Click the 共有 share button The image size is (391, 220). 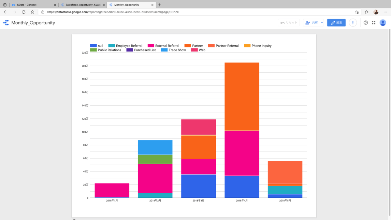(x=311, y=23)
